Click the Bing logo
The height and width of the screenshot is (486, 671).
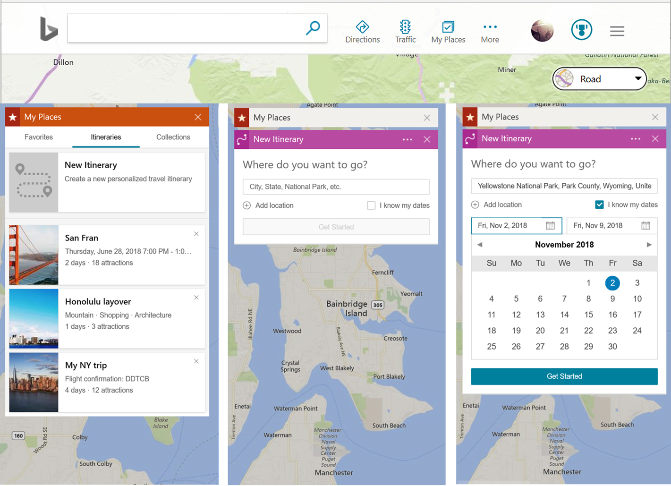(x=49, y=29)
